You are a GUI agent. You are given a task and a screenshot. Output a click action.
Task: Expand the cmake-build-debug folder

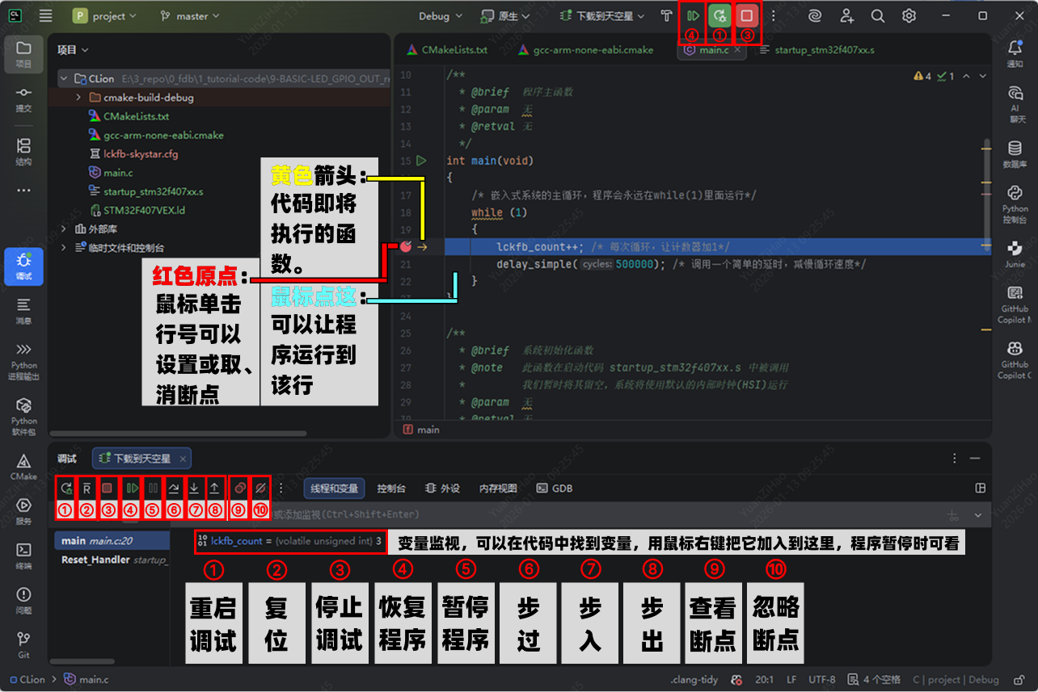78,97
